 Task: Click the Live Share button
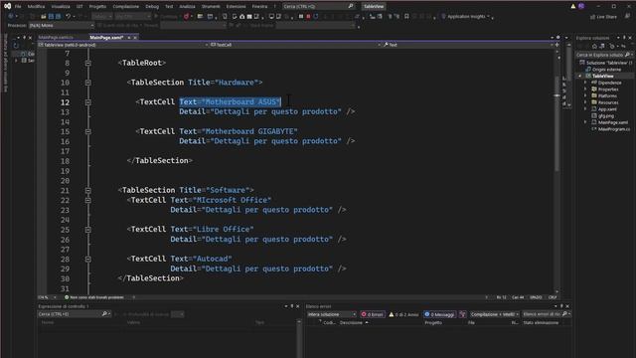(x=603, y=17)
